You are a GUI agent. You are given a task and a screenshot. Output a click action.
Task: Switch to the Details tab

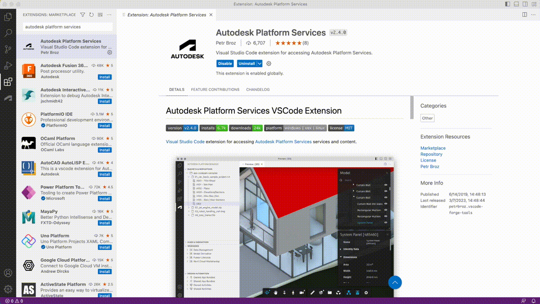click(x=177, y=90)
